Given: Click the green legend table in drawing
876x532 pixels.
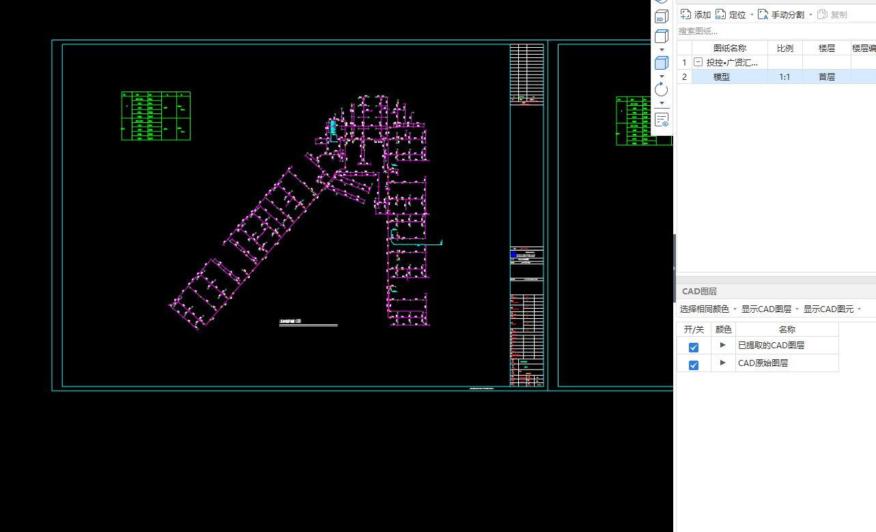Looking at the screenshot, I should point(156,116).
